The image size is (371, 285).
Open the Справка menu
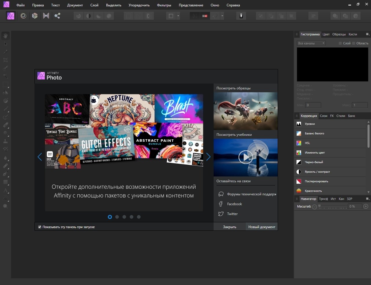click(x=233, y=5)
